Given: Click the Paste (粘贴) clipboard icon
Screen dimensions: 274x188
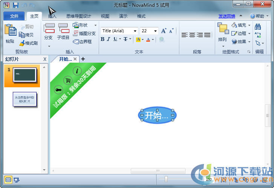Looking at the screenshot, I should point(11,30).
